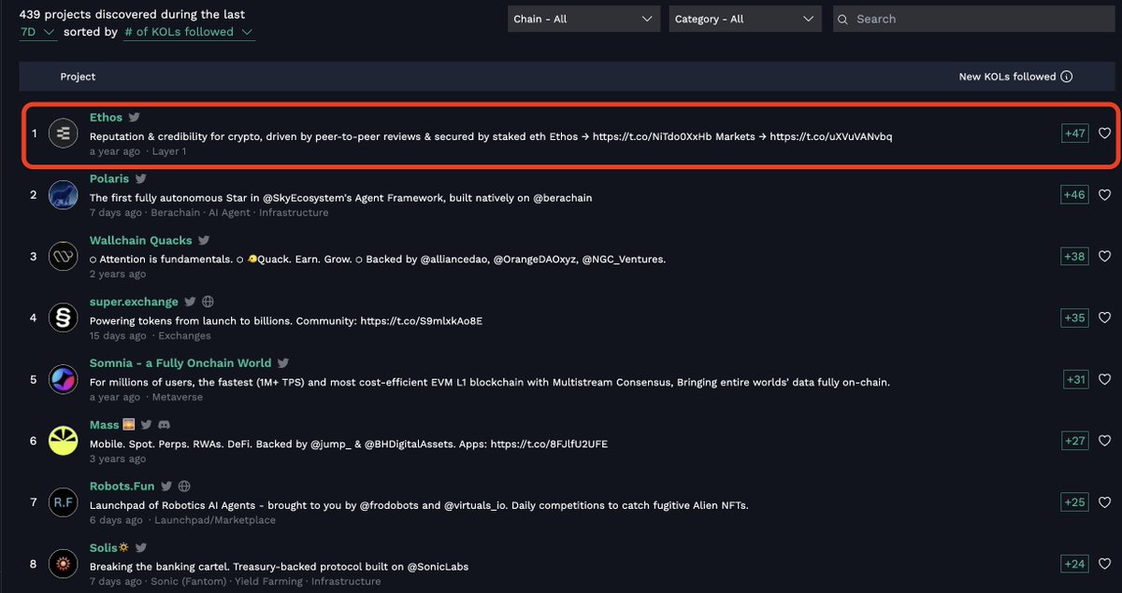
Task: Favorite Robots.Fun with the heart icon
Action: 1104,502
